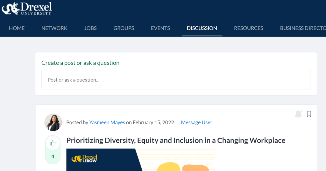
Task: Open the EVENTS tab
Action: pos(160,28)
